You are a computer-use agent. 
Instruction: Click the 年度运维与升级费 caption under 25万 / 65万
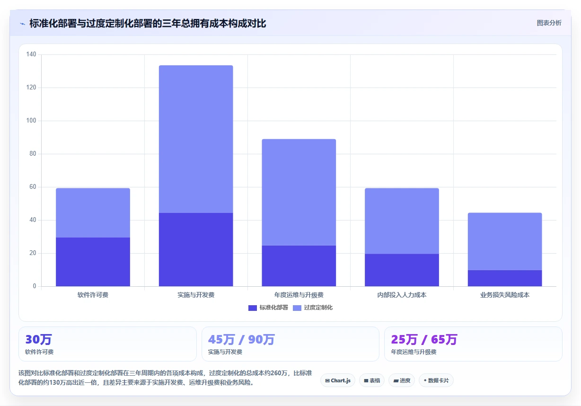pyautogui.click(x=414, y=352)
